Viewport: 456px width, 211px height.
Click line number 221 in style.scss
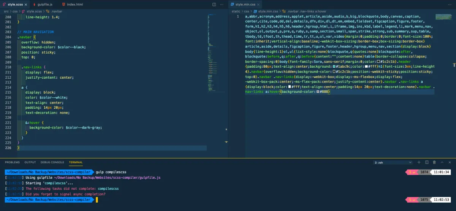point(8,122)
